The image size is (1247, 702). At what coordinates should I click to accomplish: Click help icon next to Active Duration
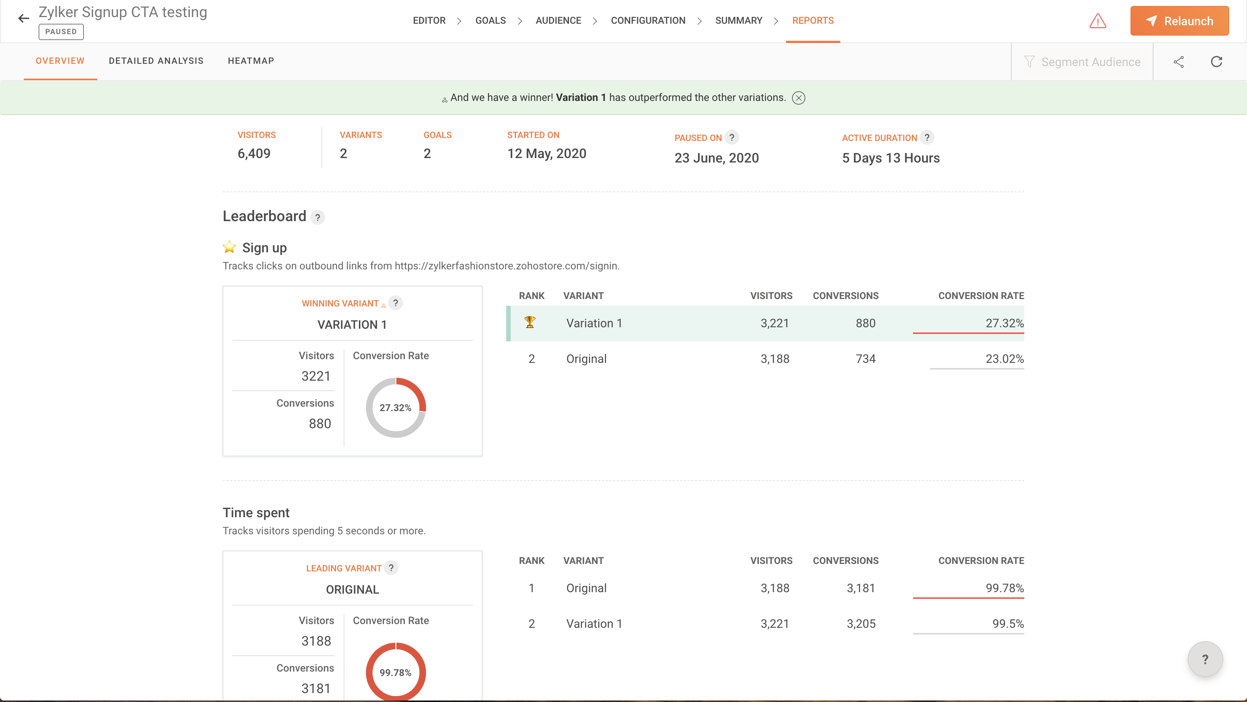click(x=927, y=137)
